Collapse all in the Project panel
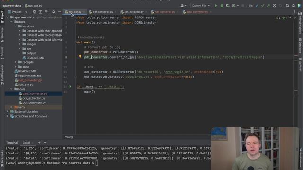 pos(46,12)
